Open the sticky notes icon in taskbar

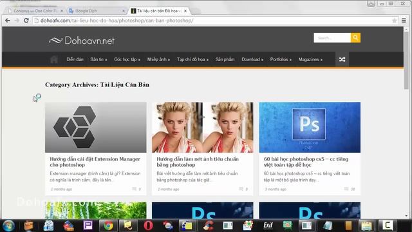(x=128, y=226)
